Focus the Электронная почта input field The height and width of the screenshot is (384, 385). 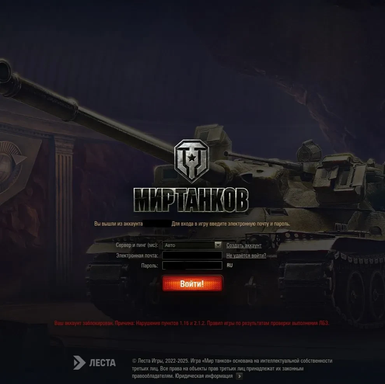point(192,255)
